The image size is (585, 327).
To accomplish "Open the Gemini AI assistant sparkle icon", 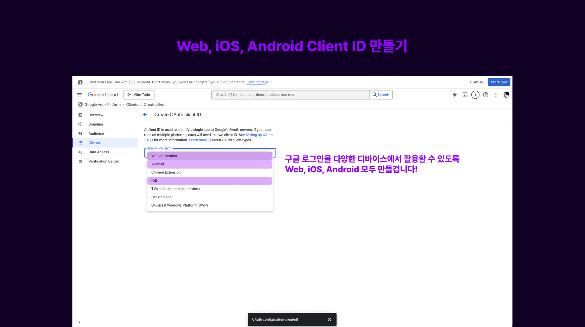I will (455, 95).
